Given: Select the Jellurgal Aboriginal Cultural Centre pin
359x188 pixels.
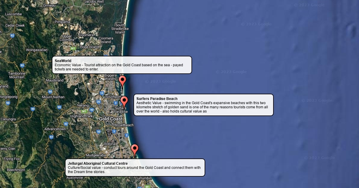Looking at the screenshot, I should [x=135, y=149].
